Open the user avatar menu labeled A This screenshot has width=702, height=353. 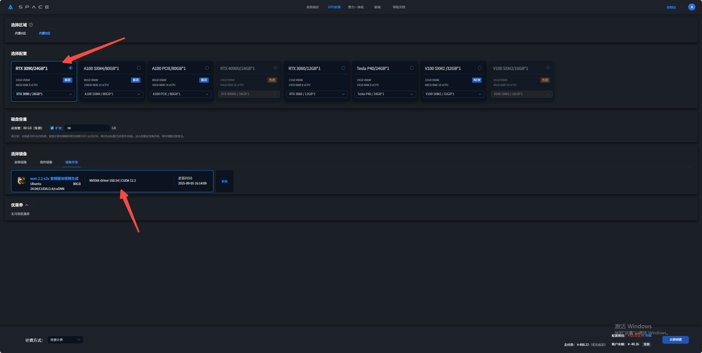click(692, 7)
